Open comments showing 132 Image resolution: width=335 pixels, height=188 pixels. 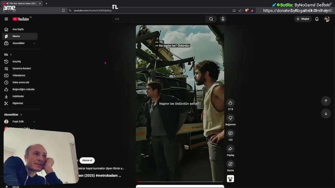[x=230, y=133]
